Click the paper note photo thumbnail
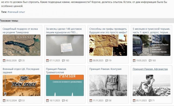Viewport: 174px width, 106px height. tap(65, 45)
